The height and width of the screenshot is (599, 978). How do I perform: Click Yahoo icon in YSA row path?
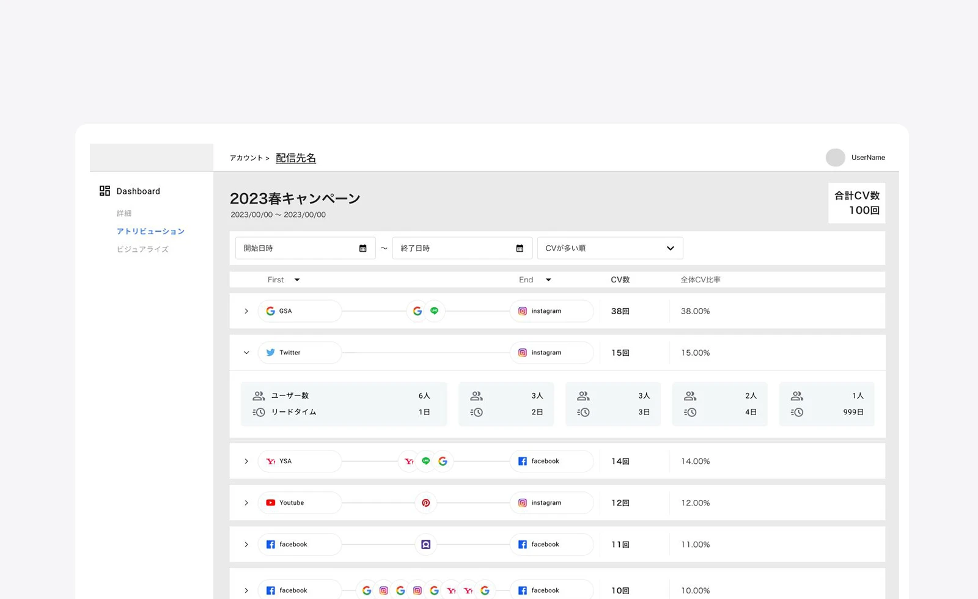pyautogui.click(x=409, y=461)
